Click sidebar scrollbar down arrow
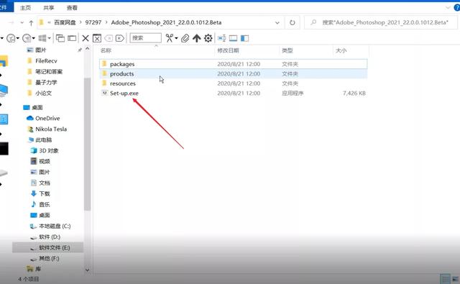The width and height of the screenshot is (460, 284). (88, 270)
